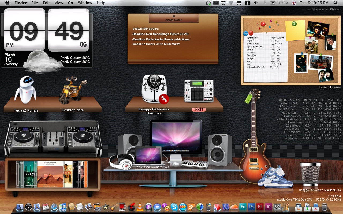Open the Go menu
Screen dimensions: 343x214
[x=70, y=3]
